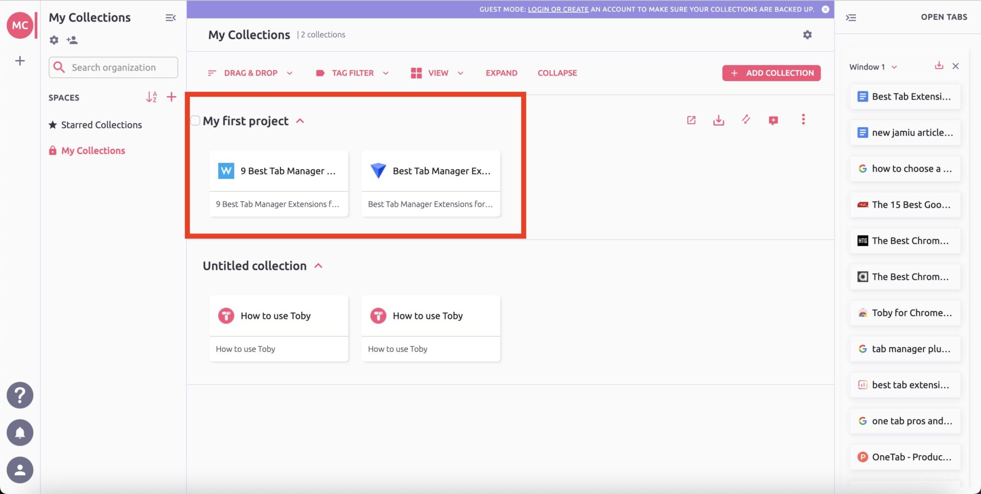Click the 2 collections count text

pos(323,35)
